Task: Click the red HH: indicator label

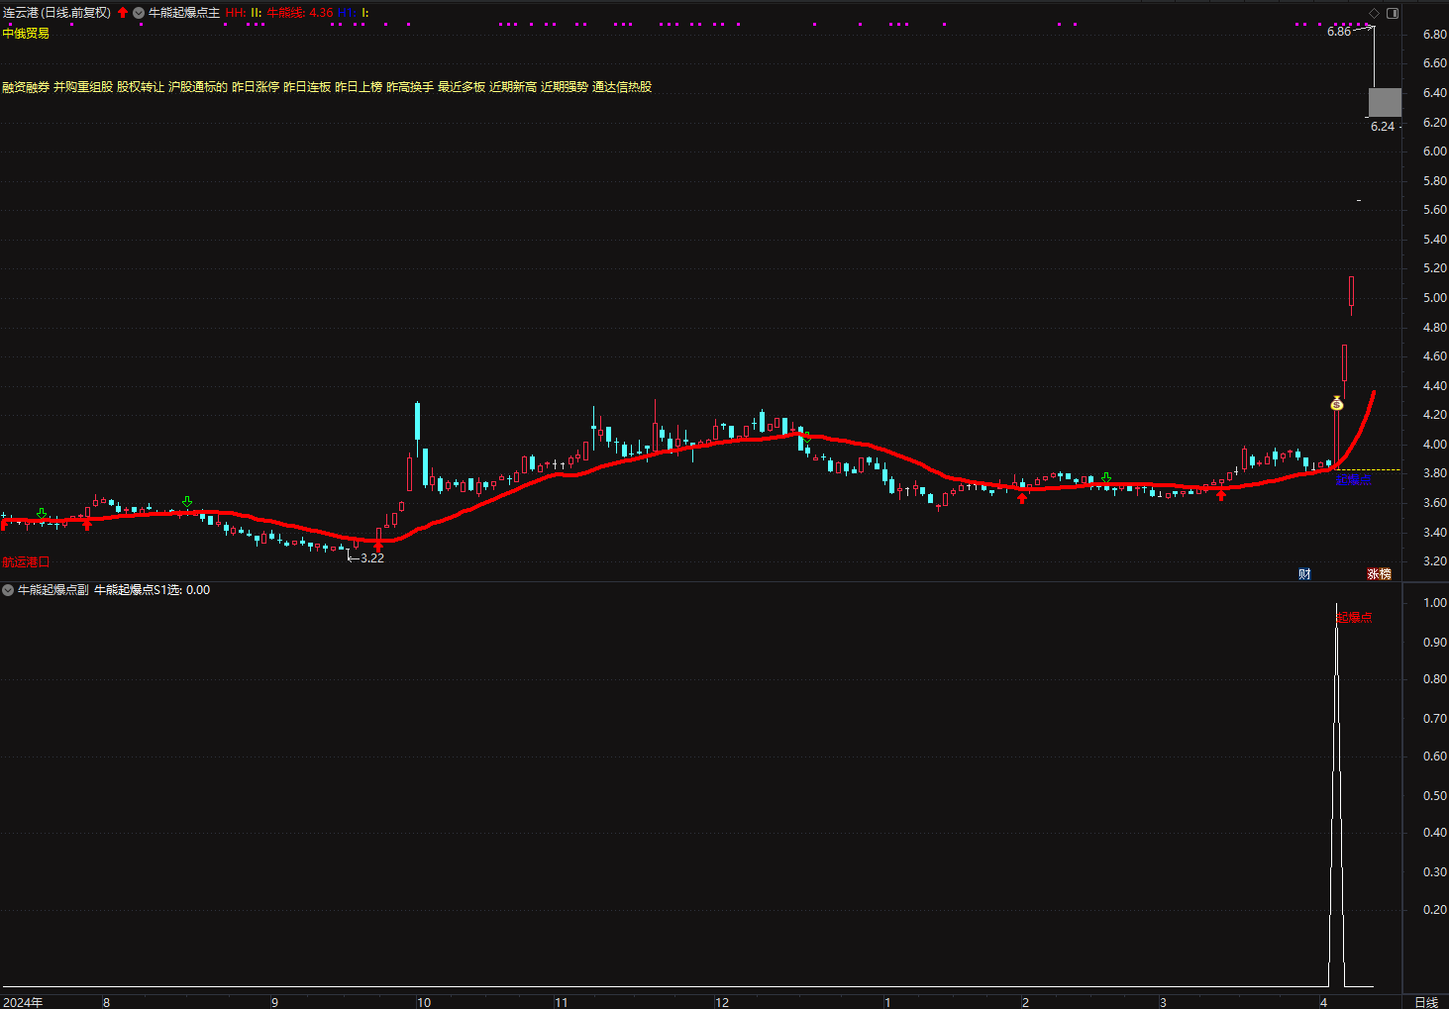Action: (236, 13)
